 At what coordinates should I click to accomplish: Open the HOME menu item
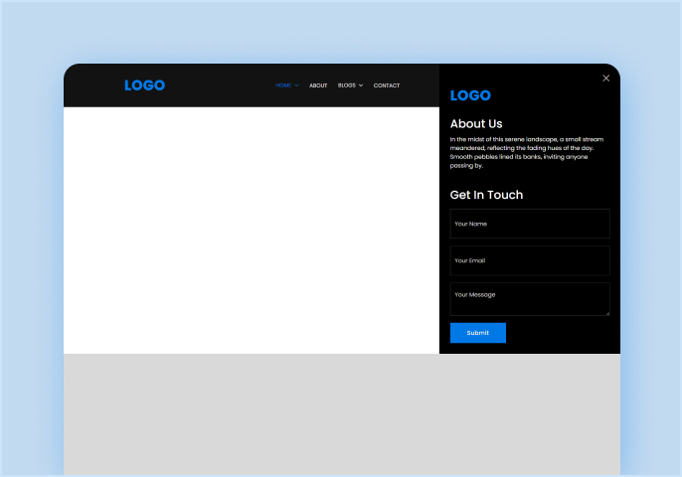tap(283, 85)
